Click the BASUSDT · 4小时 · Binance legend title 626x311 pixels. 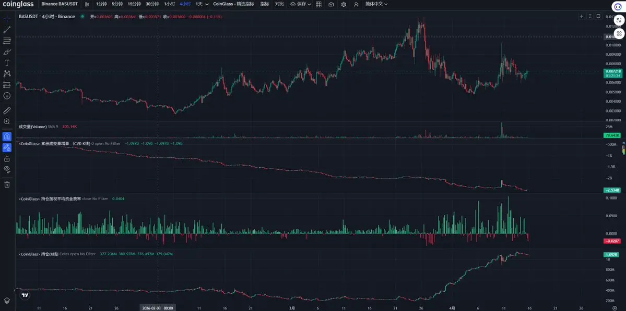coord(47,17)
